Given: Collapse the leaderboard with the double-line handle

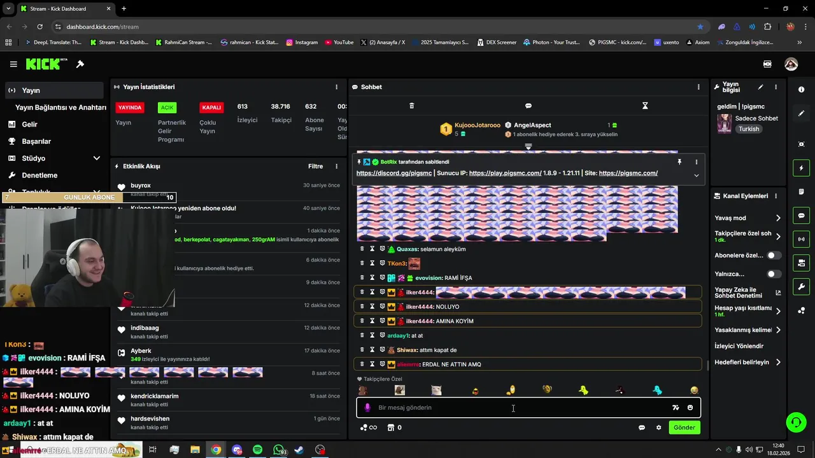Looking at the screenshot, I should (x=528, y=146).
